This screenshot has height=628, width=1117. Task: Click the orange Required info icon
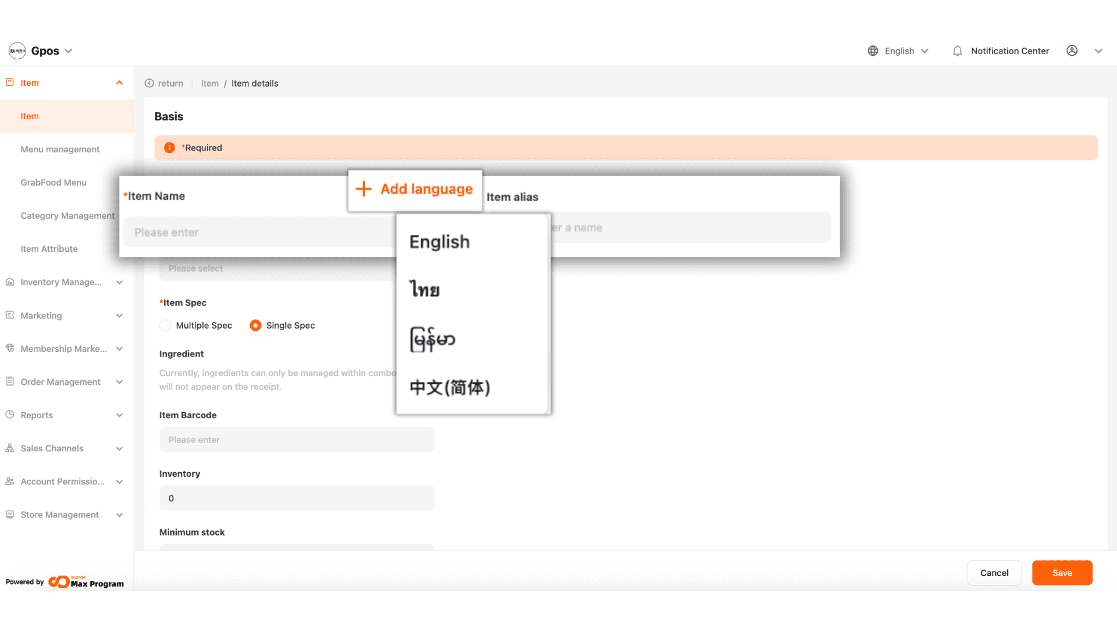point(169,148)
